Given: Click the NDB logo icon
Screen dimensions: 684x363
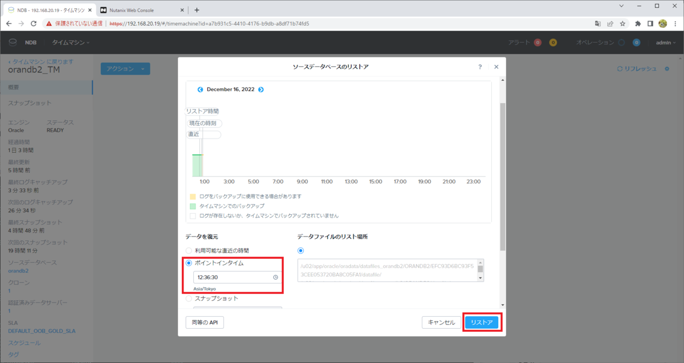Looking at the screenshot, I should (13, 42).
